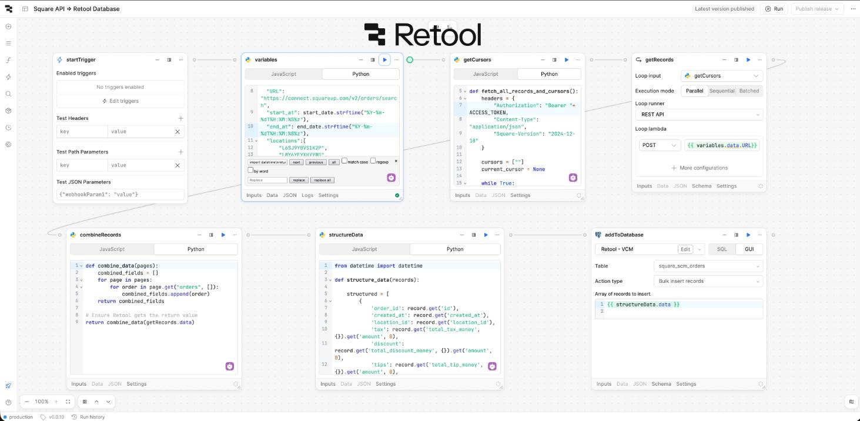860x421 pixels.
Task: Open the Loop input getCursors dropdown
Action: pyautogui.click(x=722, y=76)
